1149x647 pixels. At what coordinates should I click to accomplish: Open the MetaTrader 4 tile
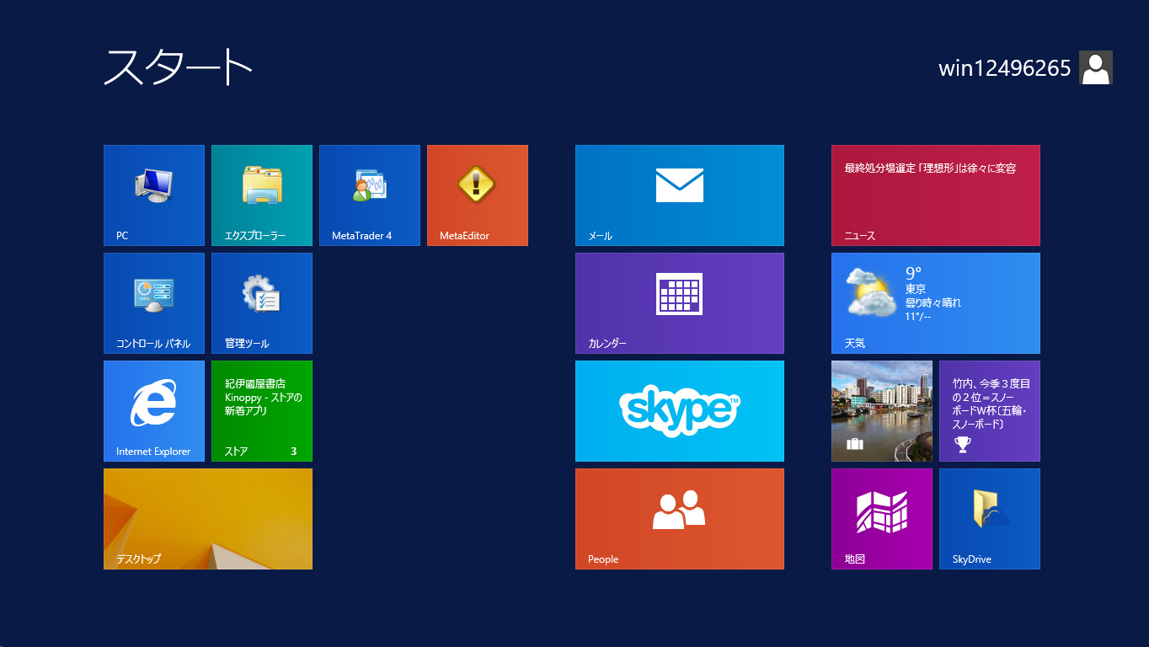tap(370, 195)
